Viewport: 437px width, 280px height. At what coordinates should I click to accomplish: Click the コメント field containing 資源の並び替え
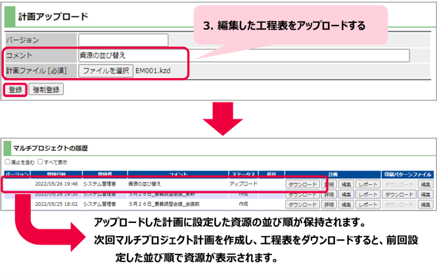(x=243, y=56)
